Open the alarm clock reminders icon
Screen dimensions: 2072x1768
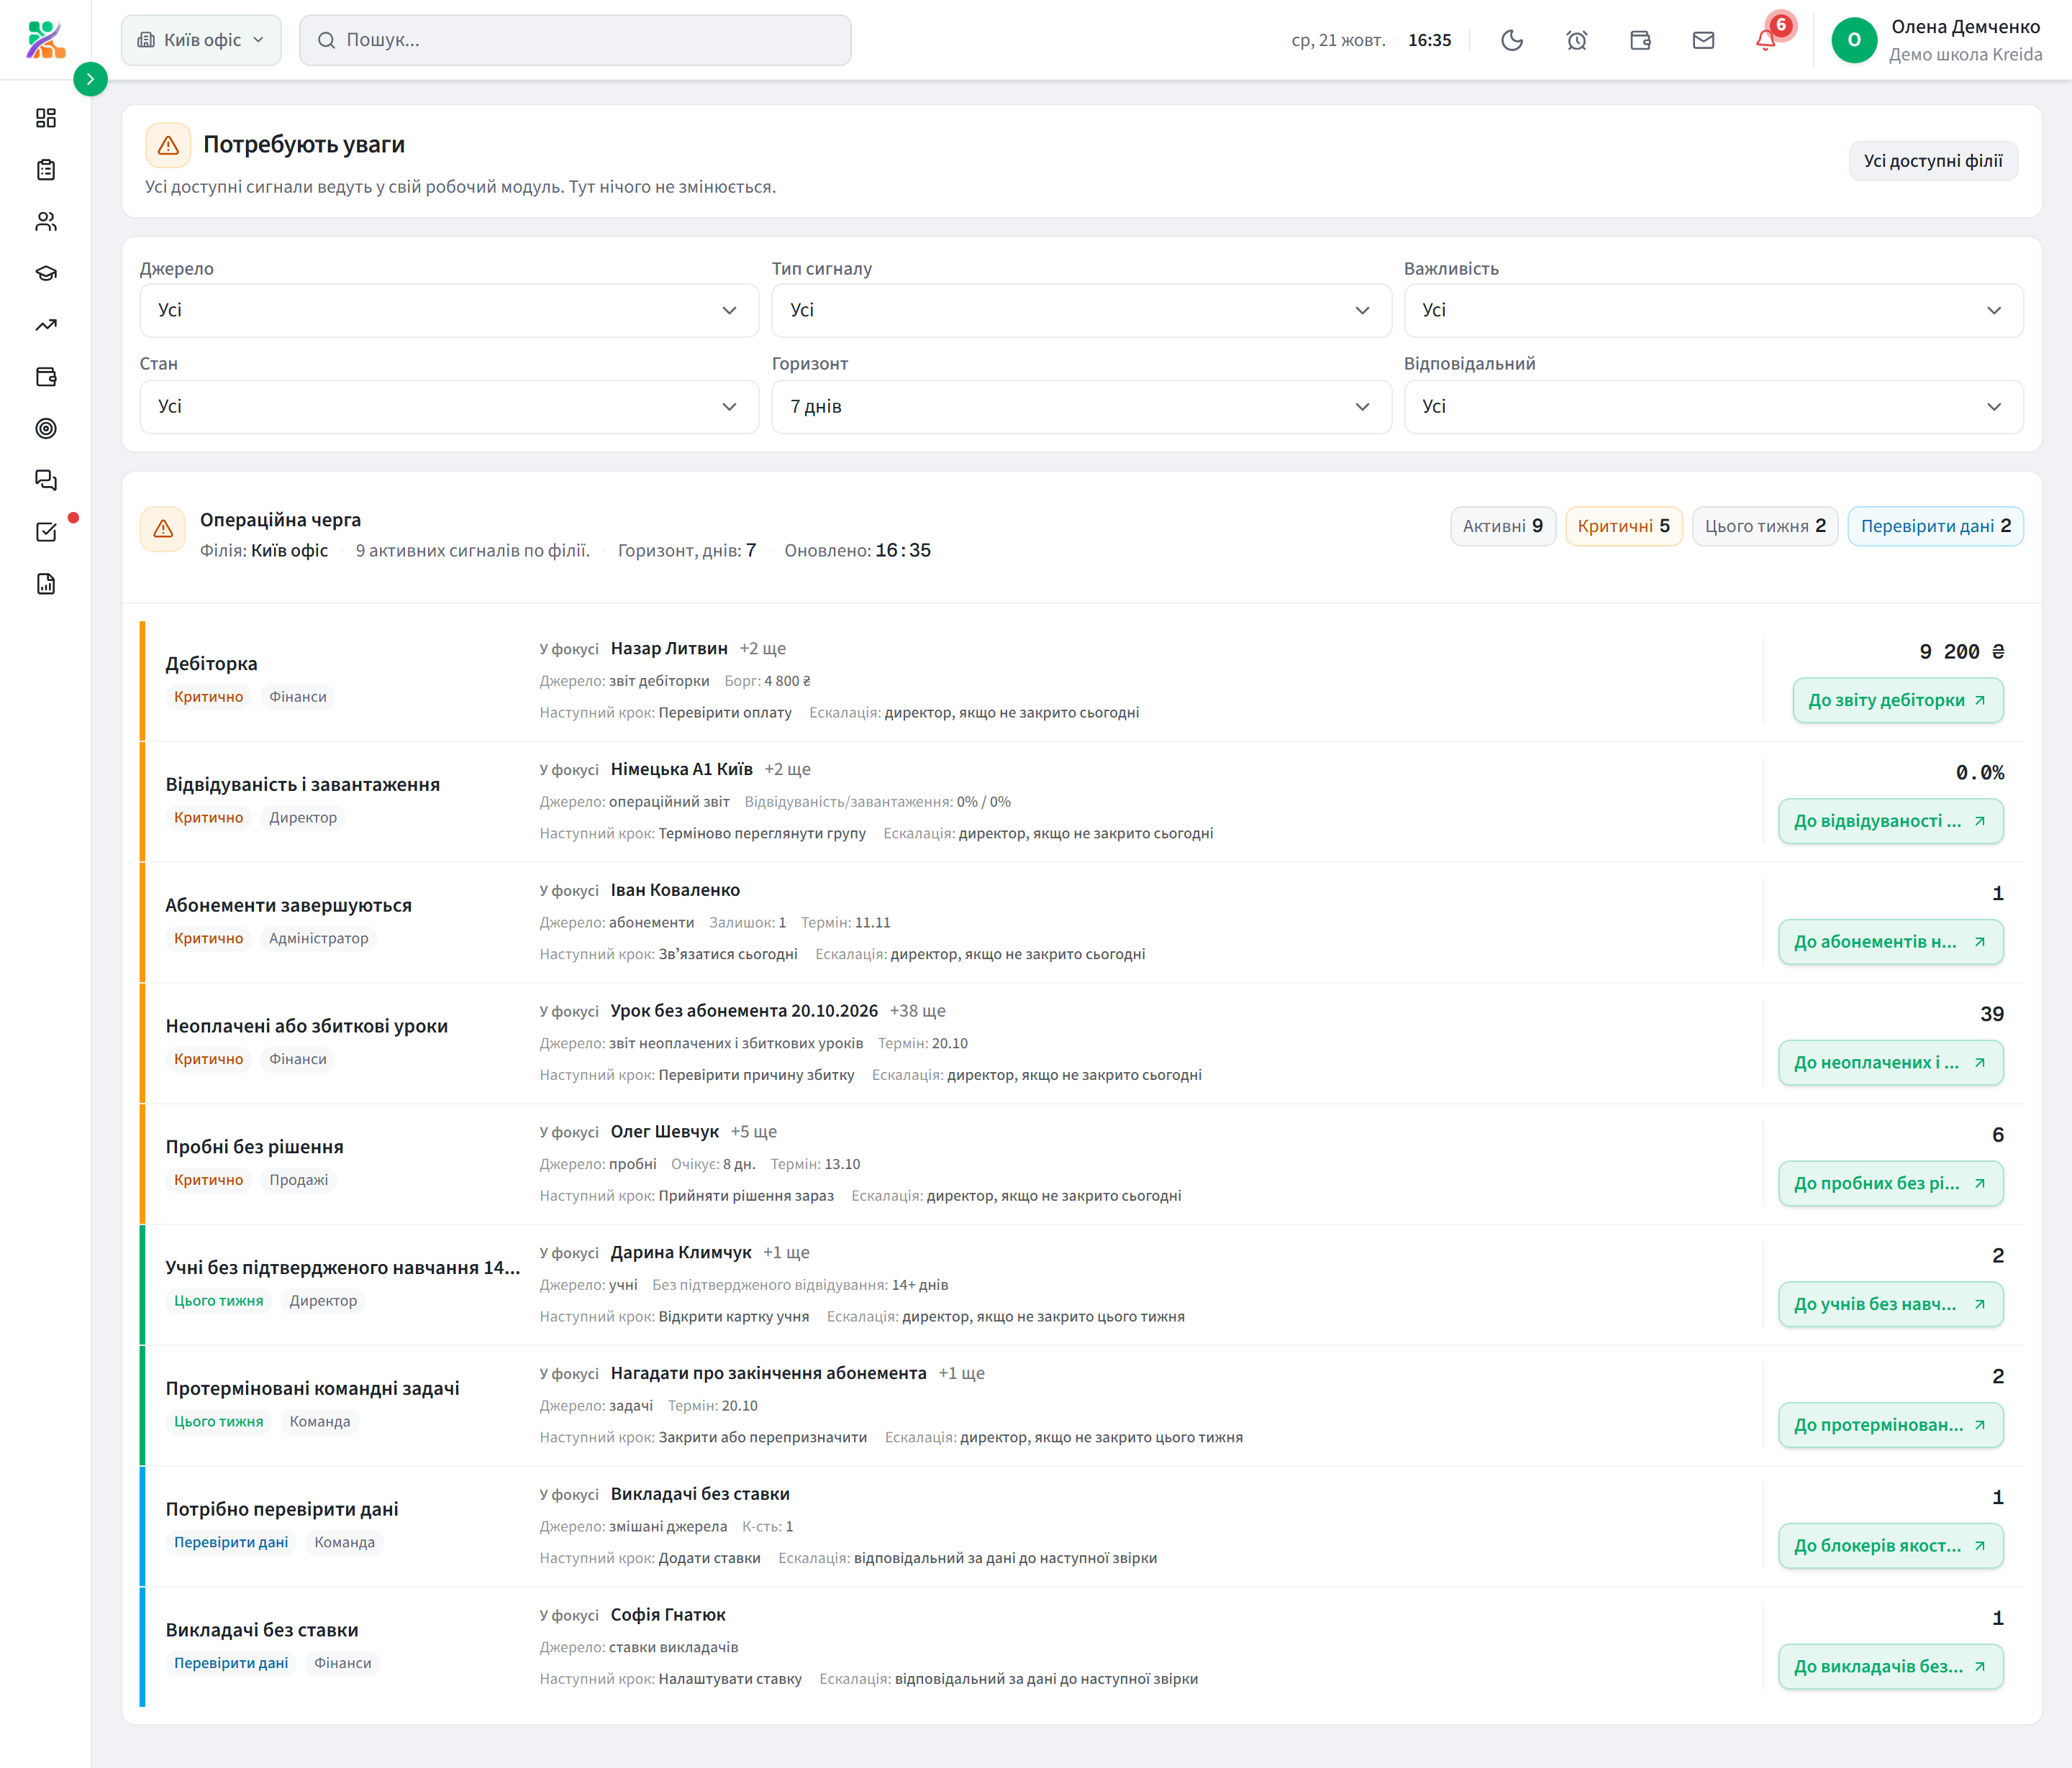[x=1576, y=40]
